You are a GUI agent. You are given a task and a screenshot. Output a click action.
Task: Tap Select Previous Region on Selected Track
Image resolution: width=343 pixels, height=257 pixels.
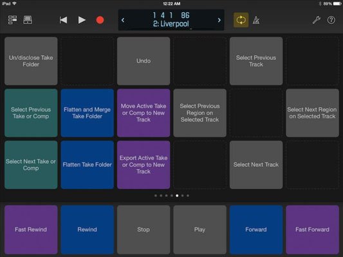pyautogui.click(x=200, y=113)
